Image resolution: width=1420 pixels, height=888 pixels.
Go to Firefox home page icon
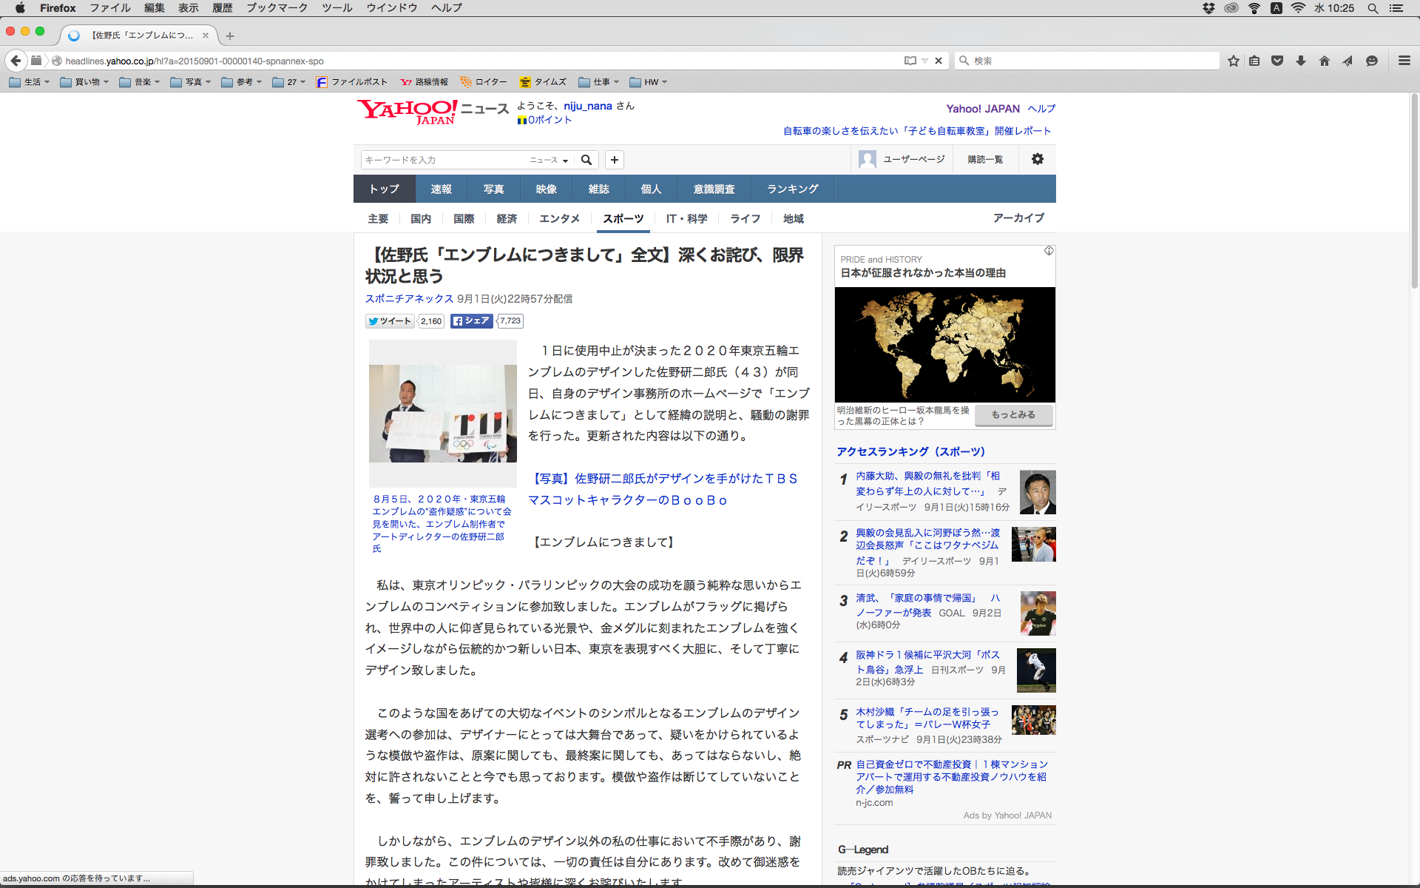[1325, 61]
